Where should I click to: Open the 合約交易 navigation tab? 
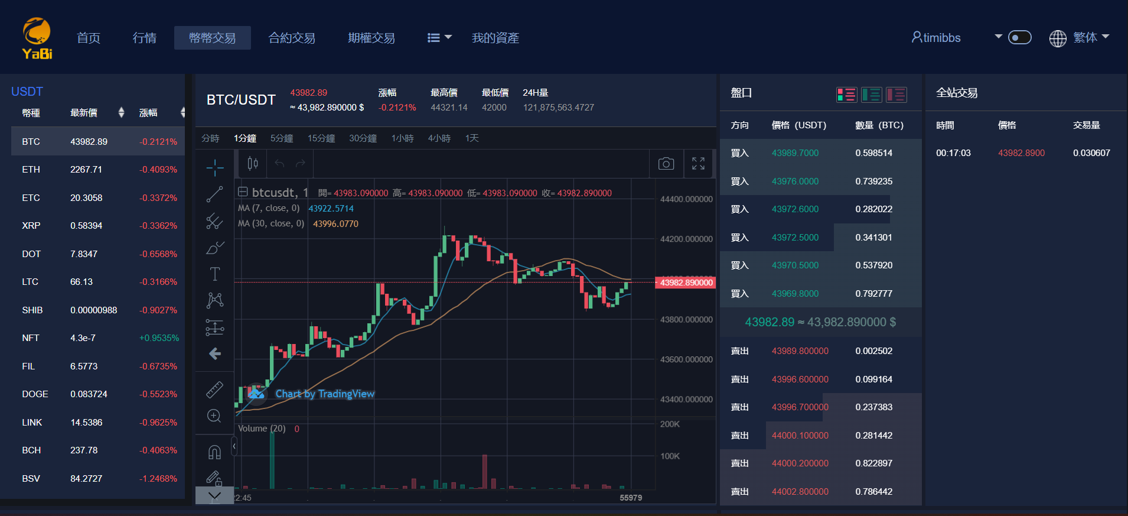292,38
